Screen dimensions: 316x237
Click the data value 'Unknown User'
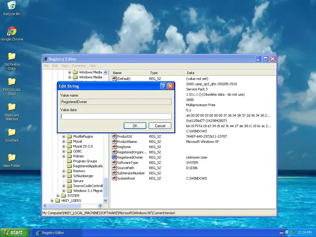click(197, 157)
